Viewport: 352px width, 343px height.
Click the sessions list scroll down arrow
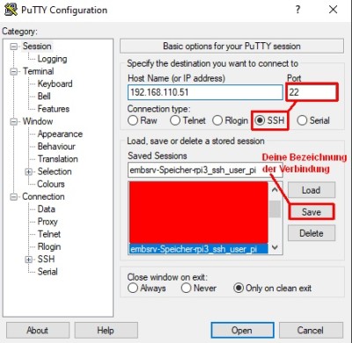(275, 247)
